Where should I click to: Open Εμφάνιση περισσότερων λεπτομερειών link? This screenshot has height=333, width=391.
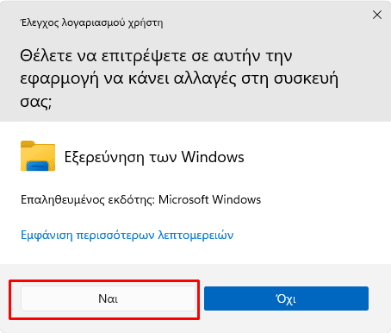coord(127,236)
